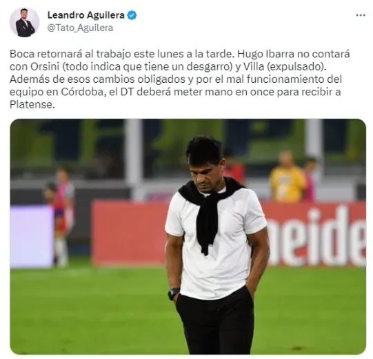Click the tweet text body
This screenshot has height=359, width=373.
point(179,79)
